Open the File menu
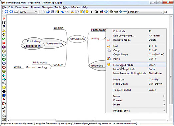The width and height of the screenshot is (174, 126). (x=4, y=7)
